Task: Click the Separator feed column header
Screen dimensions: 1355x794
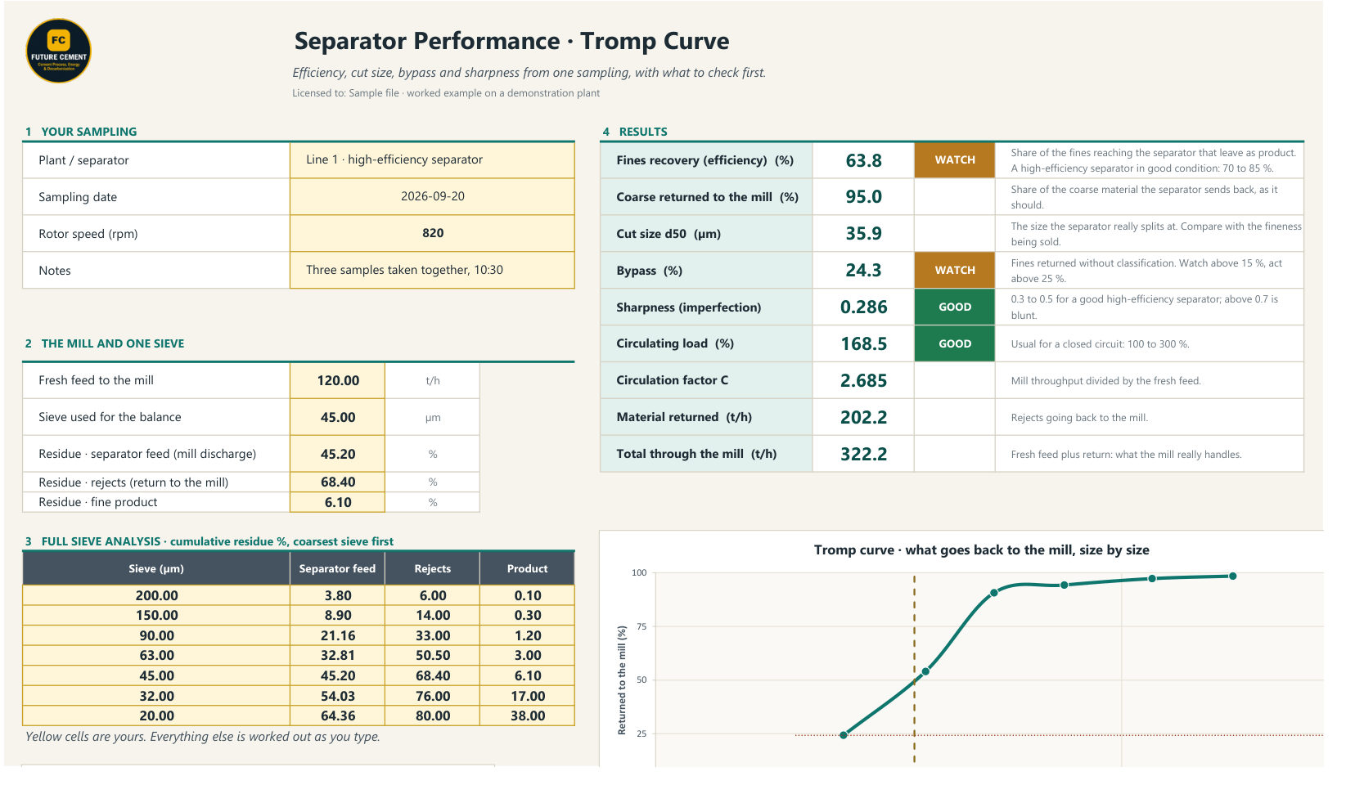Action: pyautogui.click(x=337, y=568)
